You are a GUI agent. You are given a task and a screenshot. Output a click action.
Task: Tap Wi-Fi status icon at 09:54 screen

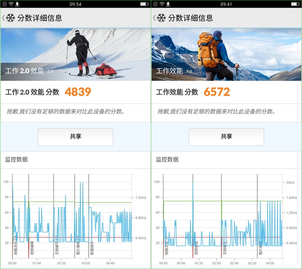click(11, 4)
